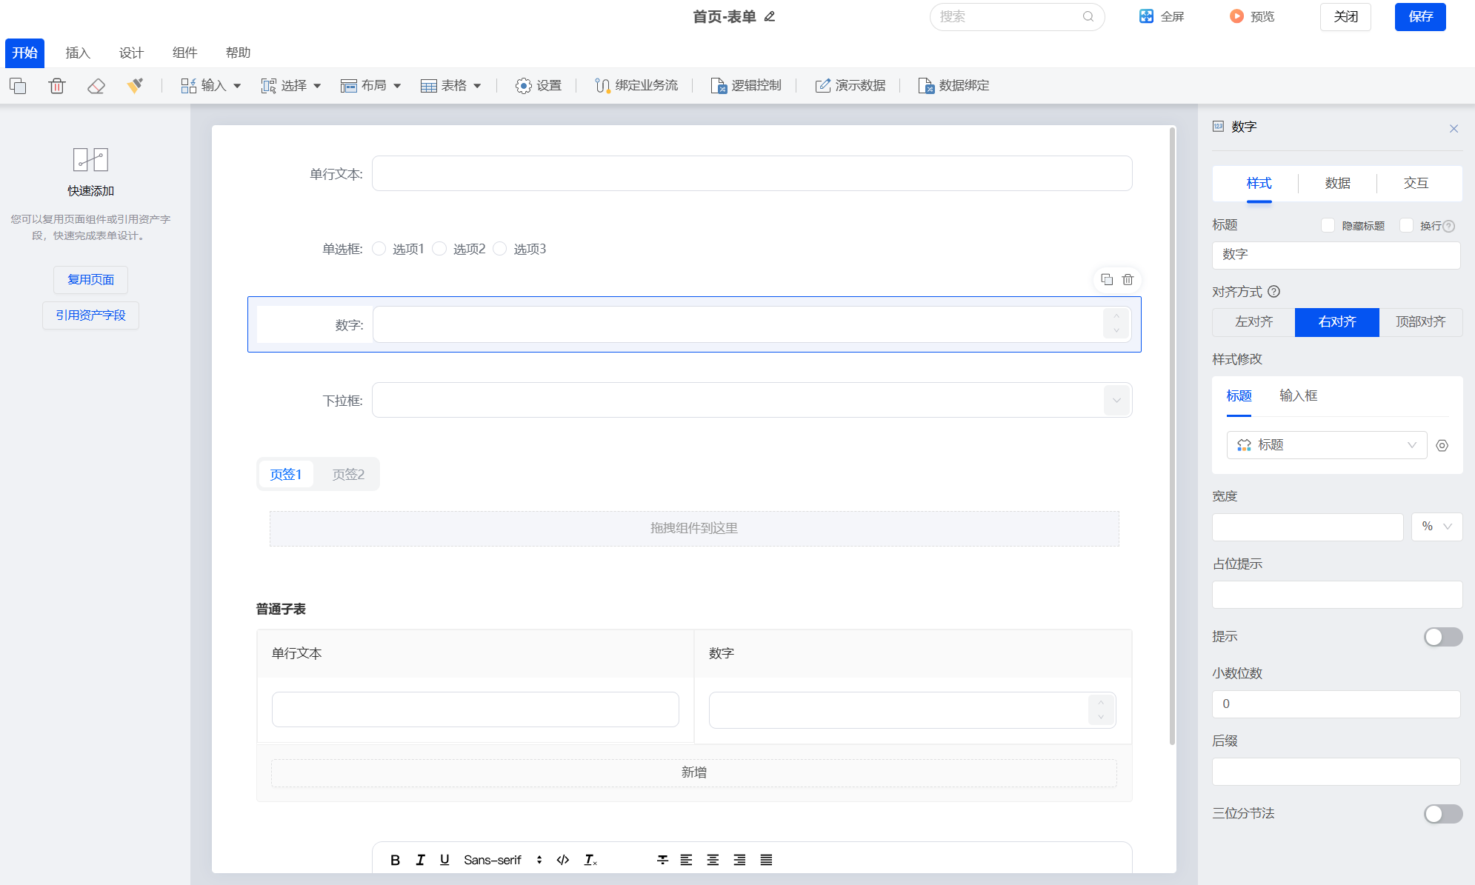Toggle italic in rich text editor
The height and width of the screenshot is (885, 1475).
(x=420, y=860)
